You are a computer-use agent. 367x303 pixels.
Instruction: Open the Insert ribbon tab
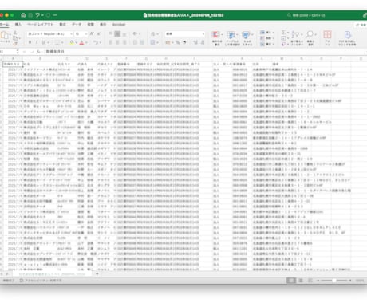click(18, 24)
